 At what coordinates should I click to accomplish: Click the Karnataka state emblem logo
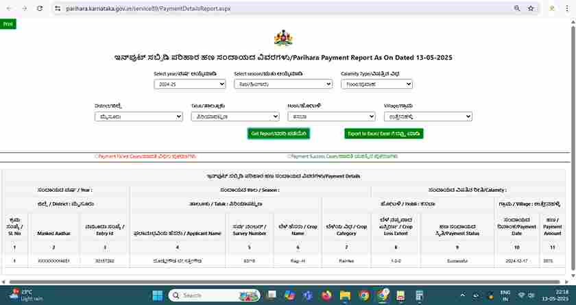[283, 38]
